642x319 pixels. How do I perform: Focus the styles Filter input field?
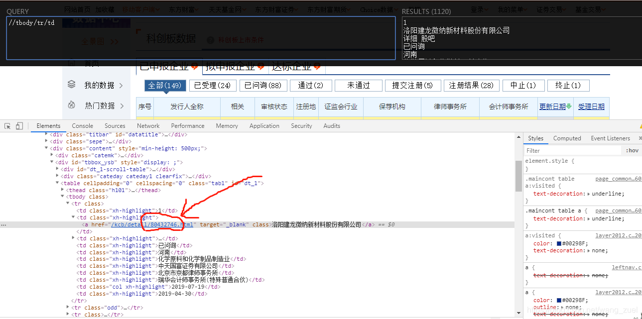click(573, 150)
